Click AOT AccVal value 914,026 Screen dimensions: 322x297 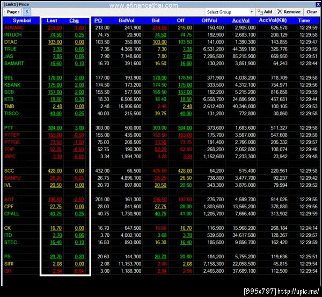tap(279, 200)
